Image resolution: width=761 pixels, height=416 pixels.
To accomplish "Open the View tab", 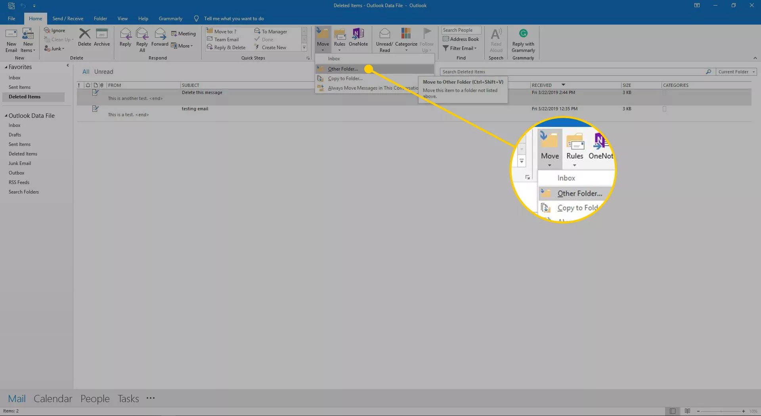I will 122,19.
